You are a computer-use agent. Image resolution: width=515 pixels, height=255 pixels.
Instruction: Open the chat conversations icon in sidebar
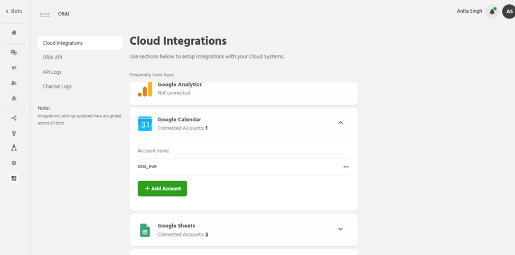coord(14,53)
